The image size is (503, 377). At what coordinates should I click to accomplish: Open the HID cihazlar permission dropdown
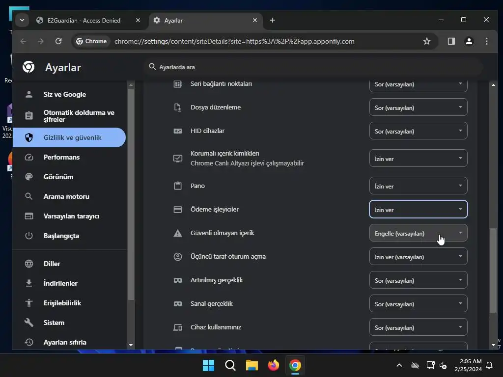click(x=419, y=131)
